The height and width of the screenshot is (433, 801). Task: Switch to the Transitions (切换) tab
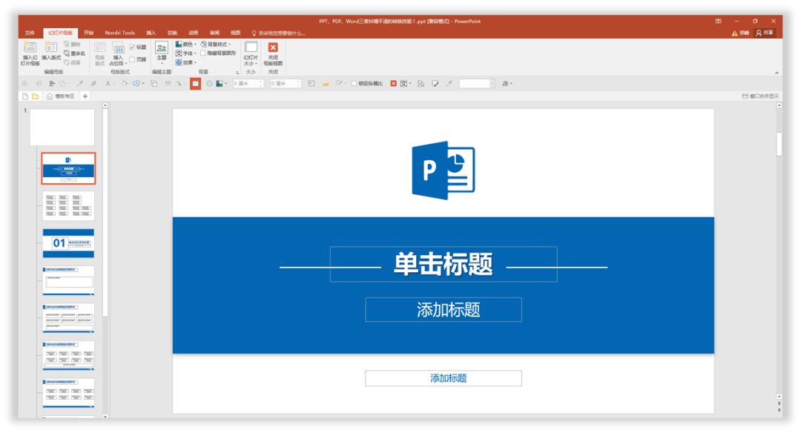tap(172, 33)
